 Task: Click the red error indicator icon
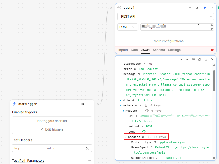pos(212,50)
